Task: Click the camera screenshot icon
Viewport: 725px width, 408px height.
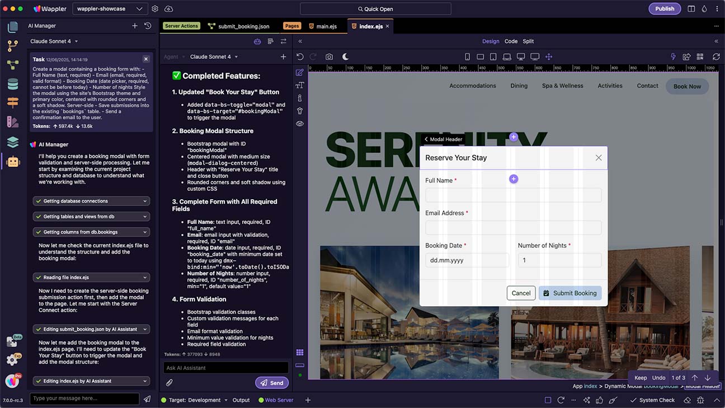Action: click(x=329, y=57)
